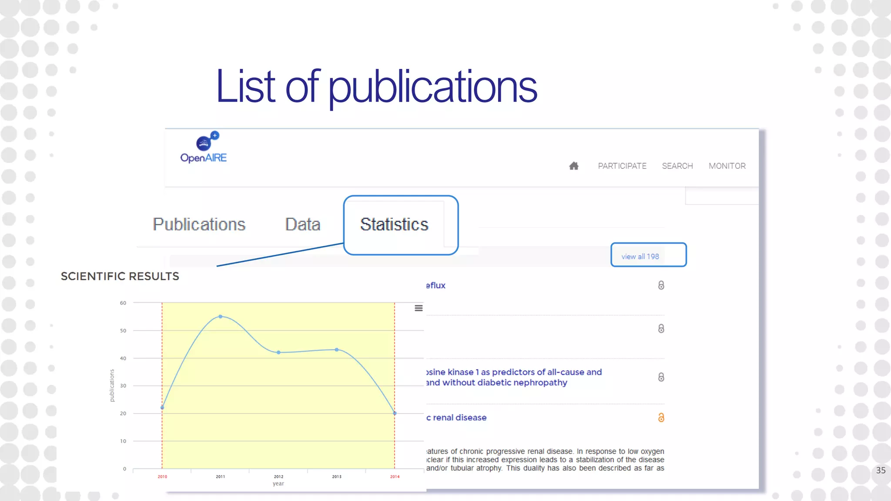Click the orange open access icon by 'renal disease'

tap(661, 417)
